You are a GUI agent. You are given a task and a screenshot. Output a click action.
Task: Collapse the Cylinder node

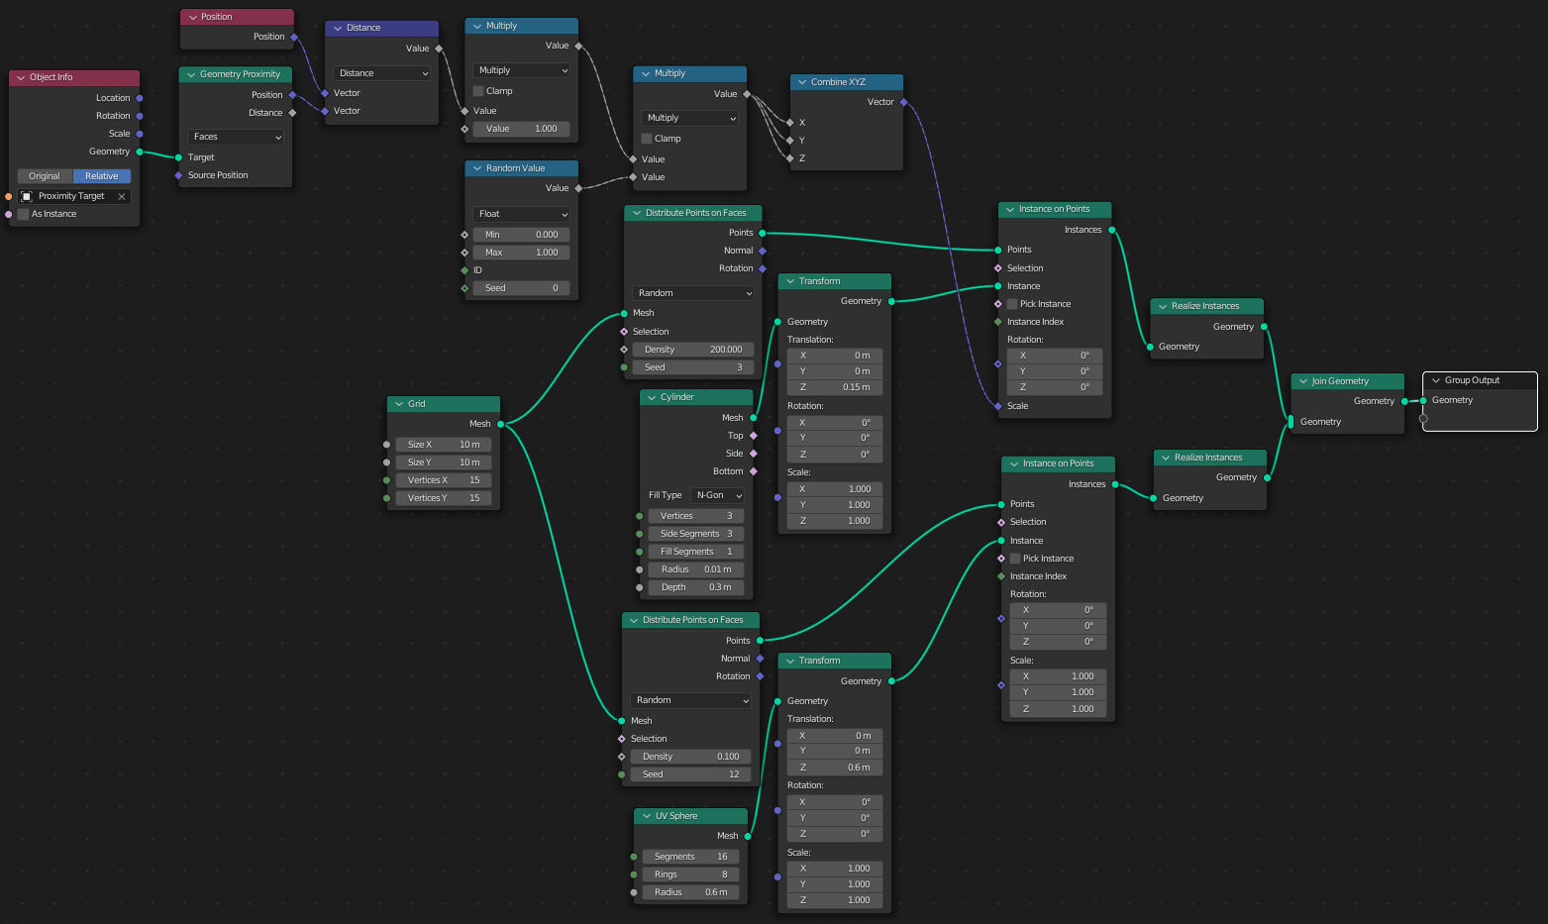tap(652, 397)
